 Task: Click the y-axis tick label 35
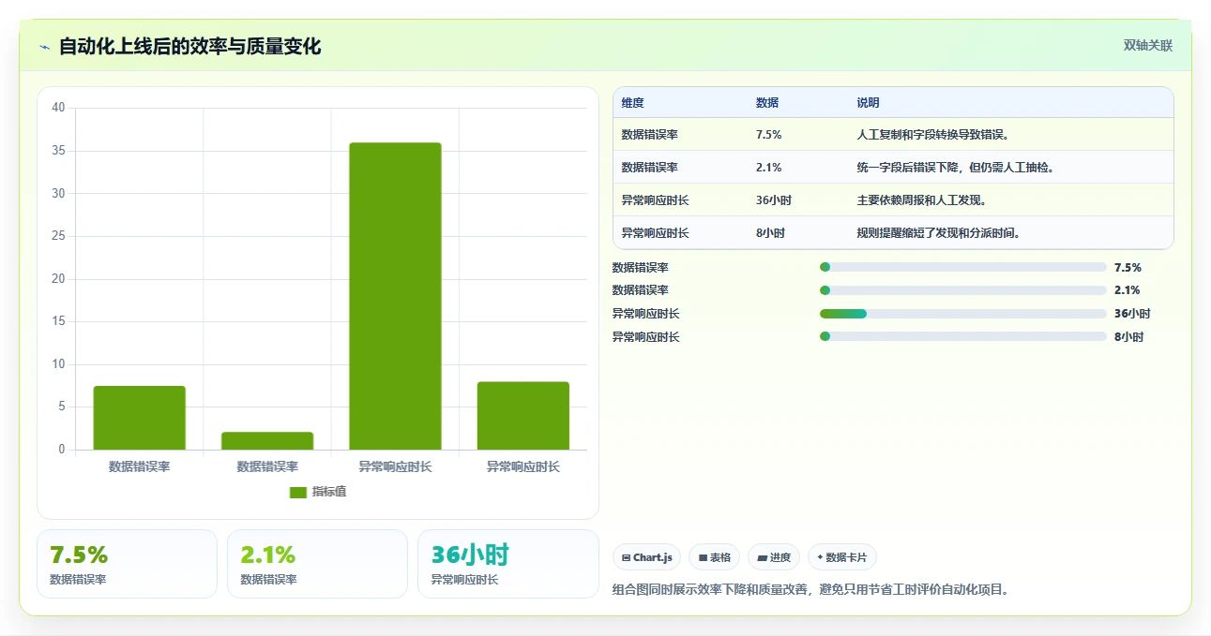[x=58, y=151]
